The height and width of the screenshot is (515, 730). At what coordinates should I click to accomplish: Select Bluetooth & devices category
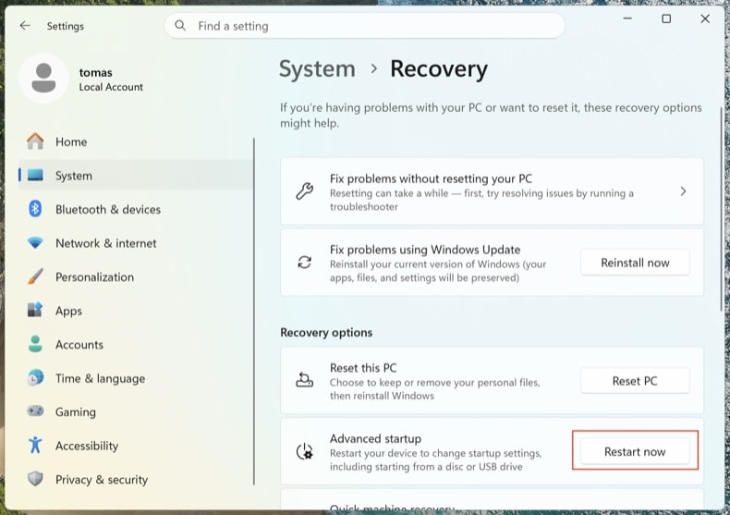(136, 209)
